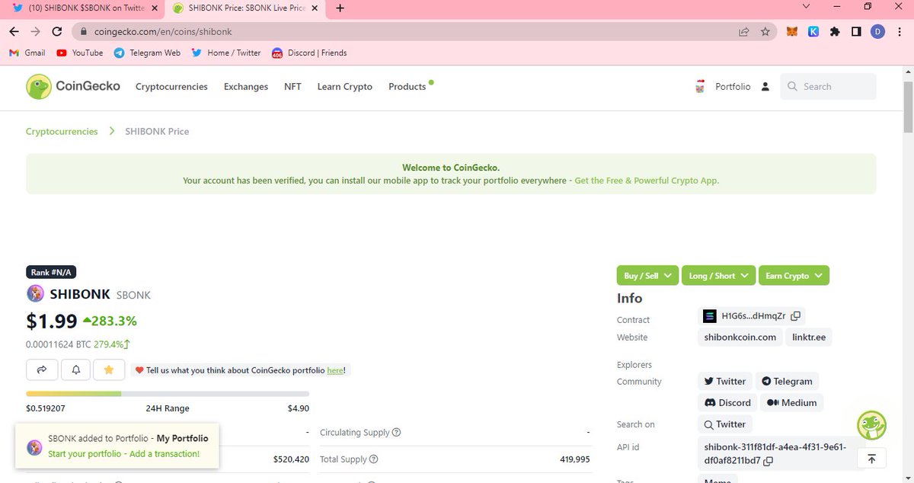Open the blue K extension icon
The height and width of the screenshot is (483, 914).
(x=813, y=32)
